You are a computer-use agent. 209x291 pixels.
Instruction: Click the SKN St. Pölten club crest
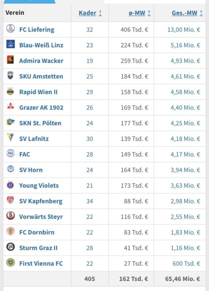click(x=10, y=122)
